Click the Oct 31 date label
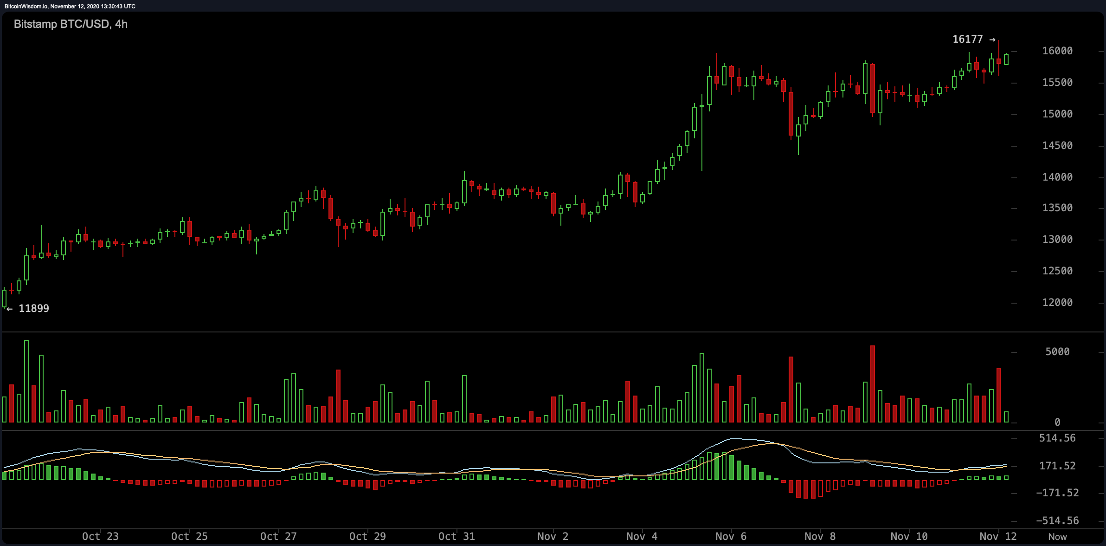Viewport: 1106px width, 546px height. click(457, 537)
